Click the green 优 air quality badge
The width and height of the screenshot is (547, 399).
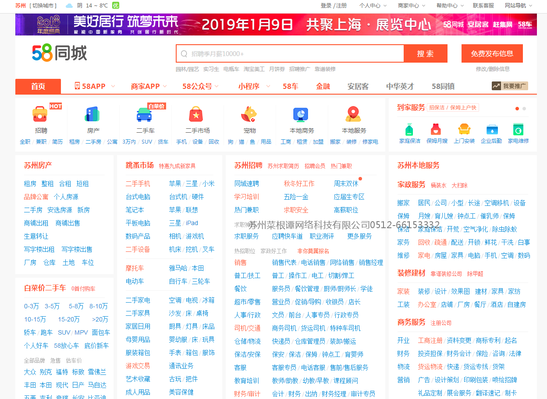pos(116,6)
